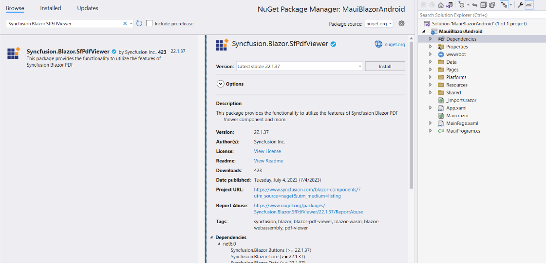
Task: Click the Solution Explorer Forward arrow icon
Action: (x=432, y=5)
